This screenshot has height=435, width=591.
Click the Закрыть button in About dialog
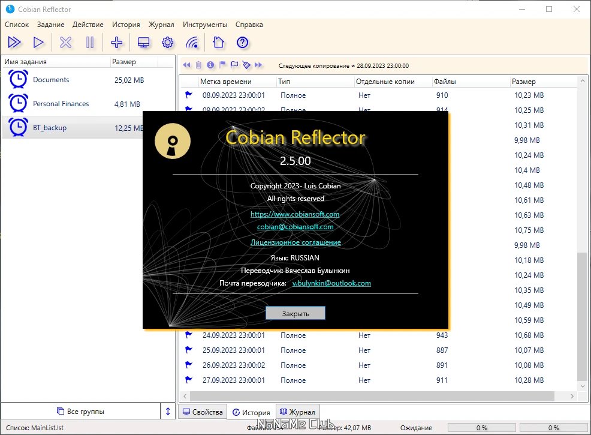[295, 313]
